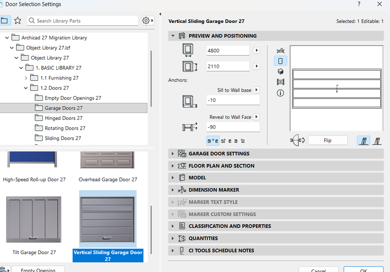Image resolution: width=390 pixels, height=272 pixels.
Task: Click the door width icon
Action: point(188,50)
